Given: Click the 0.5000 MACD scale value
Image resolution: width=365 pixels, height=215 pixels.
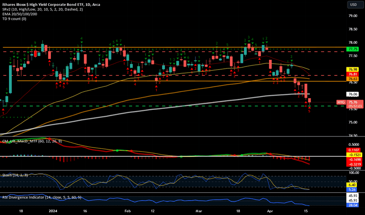Looking at the screenshot, I should click(354, 145).
